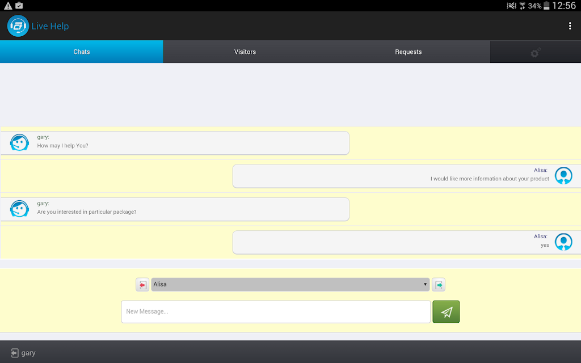Click gary's avatar beside 'Are you interested' message

coord(19,209)
